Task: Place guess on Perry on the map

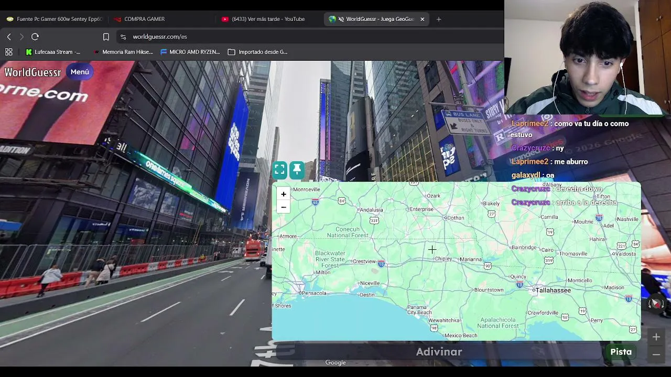Action: [x=597, y=320]
